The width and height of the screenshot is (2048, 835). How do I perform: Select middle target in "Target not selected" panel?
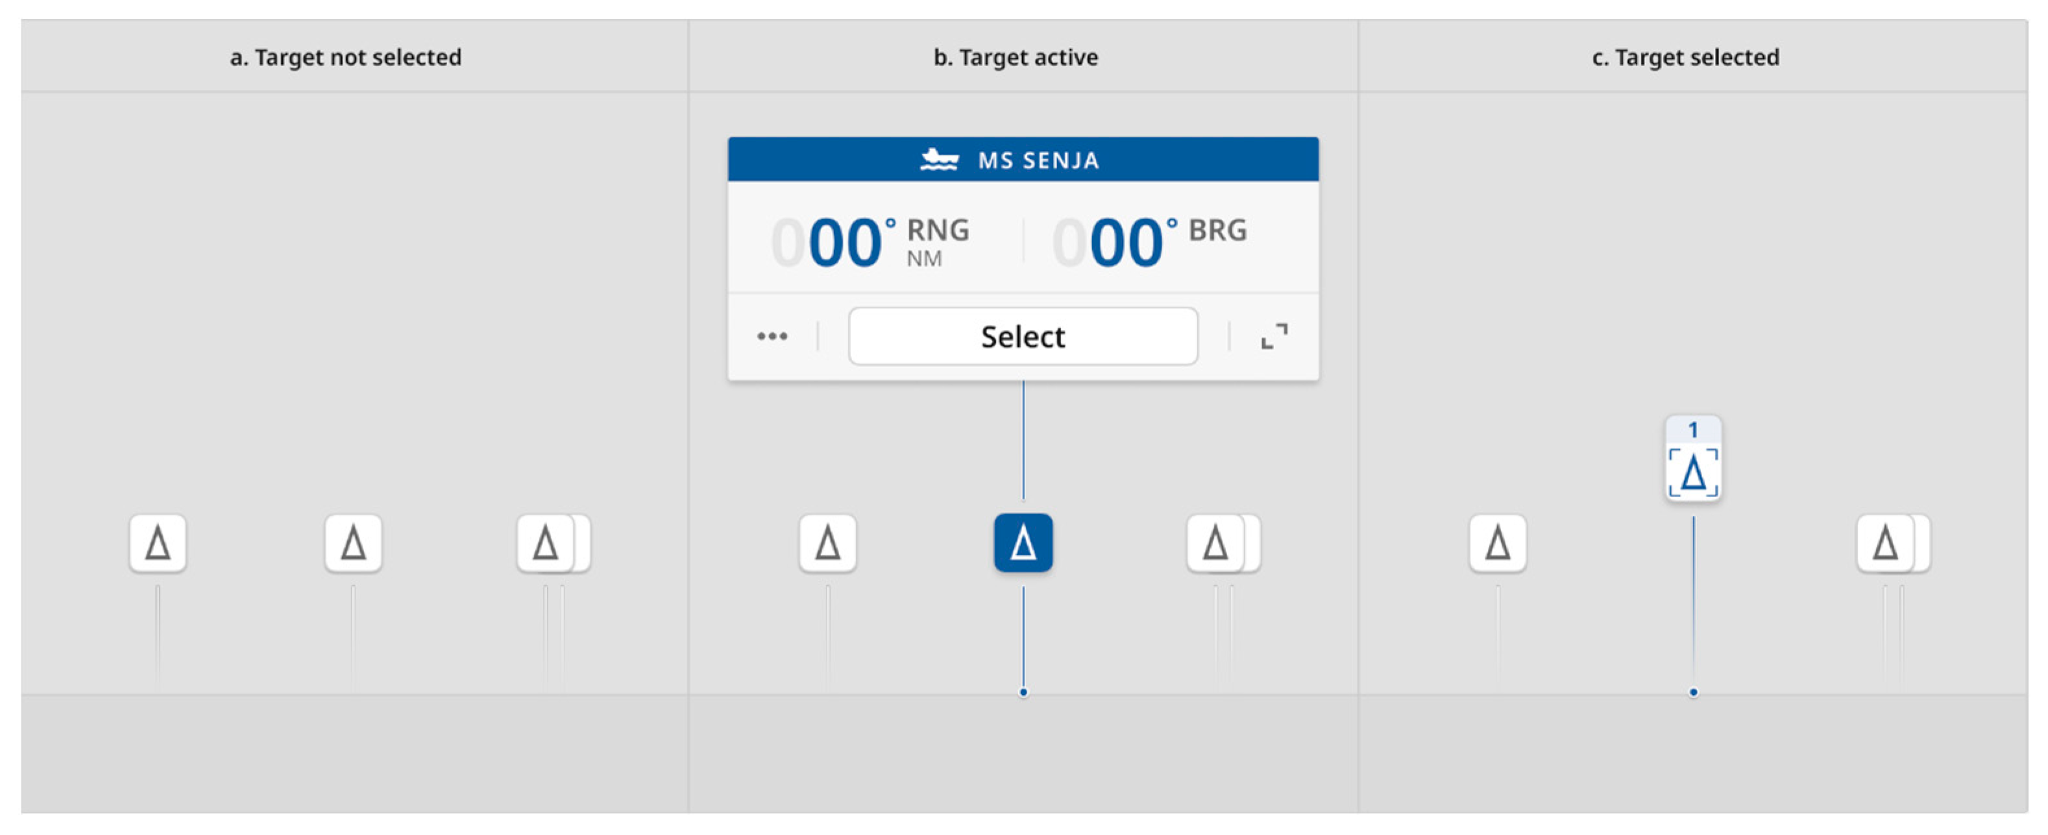(x=353, y=544)
